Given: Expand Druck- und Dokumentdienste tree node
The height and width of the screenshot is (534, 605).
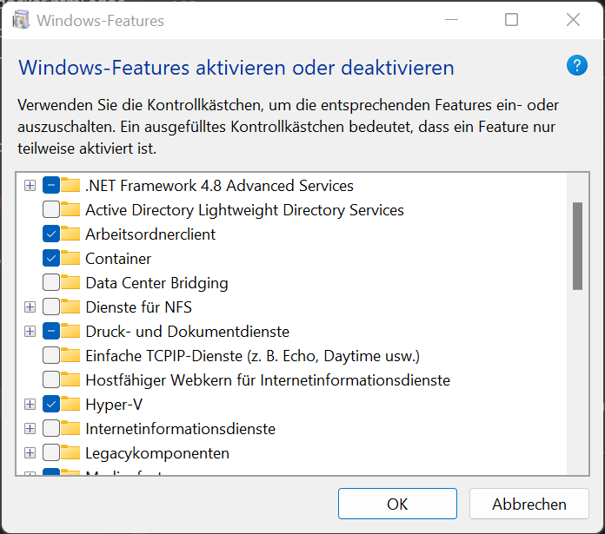Looking at the screenshot, I should tap(30, 332).
